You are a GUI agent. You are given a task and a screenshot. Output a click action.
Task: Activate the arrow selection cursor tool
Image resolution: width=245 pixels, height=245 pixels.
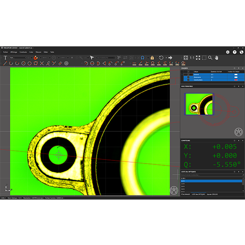point(92,57)
